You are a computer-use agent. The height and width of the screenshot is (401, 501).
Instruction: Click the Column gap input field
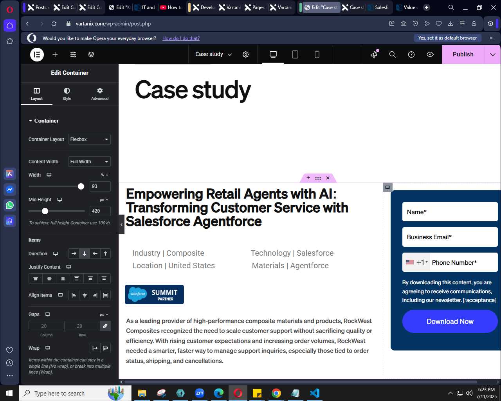[46, 326]
